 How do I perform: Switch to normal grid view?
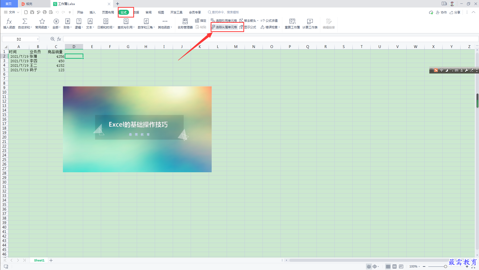388,266
